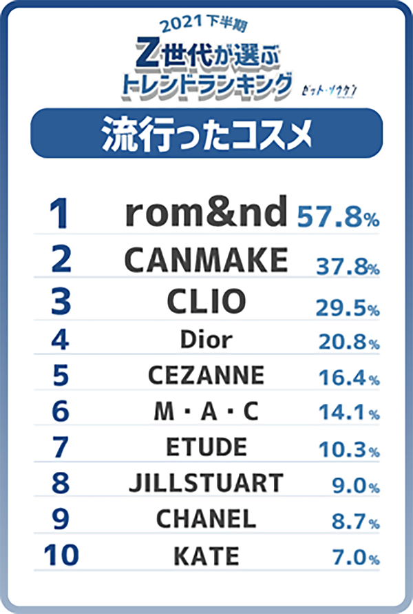This screenshot has height=614, width=413.
Task: Click the 7.0% percentage value
Action: tap(355, 558)
